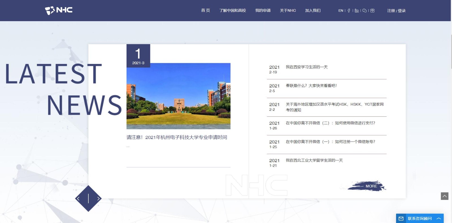Go to next news slide arrow
The height and width of the screenshot is (223, 452).
click(x=98, y=198)
